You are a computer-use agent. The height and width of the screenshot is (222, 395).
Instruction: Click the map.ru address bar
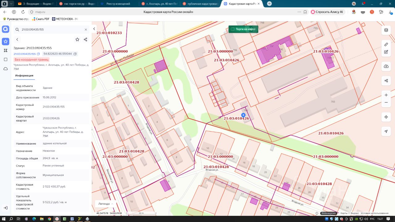point(168,12)
